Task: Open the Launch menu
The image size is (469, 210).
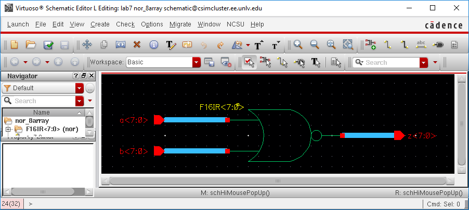Action: click(18, 24)
